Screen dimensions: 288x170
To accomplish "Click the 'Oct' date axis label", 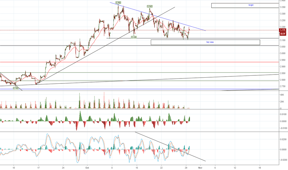I will click(x=87, y=168).
